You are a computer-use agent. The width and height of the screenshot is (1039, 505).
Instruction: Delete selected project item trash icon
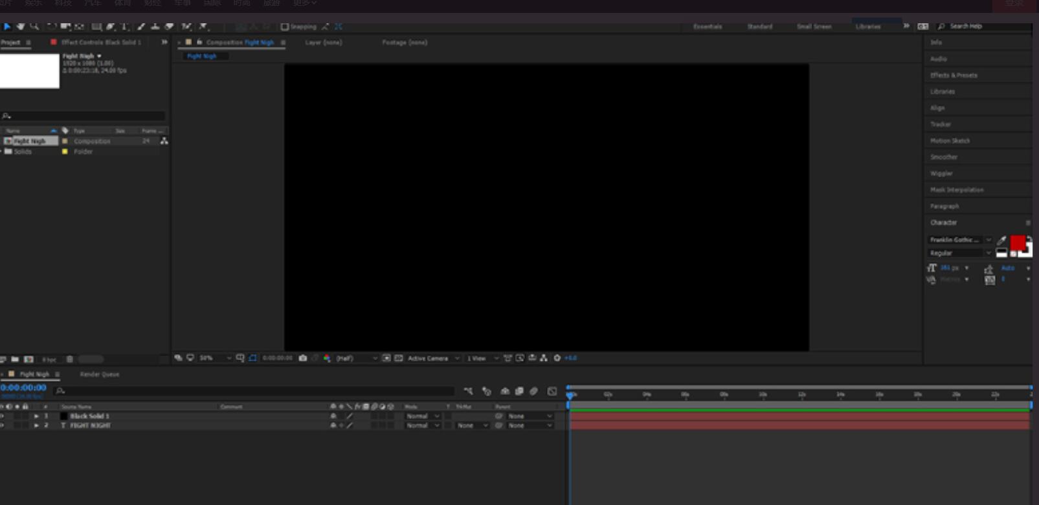point(70,360)
